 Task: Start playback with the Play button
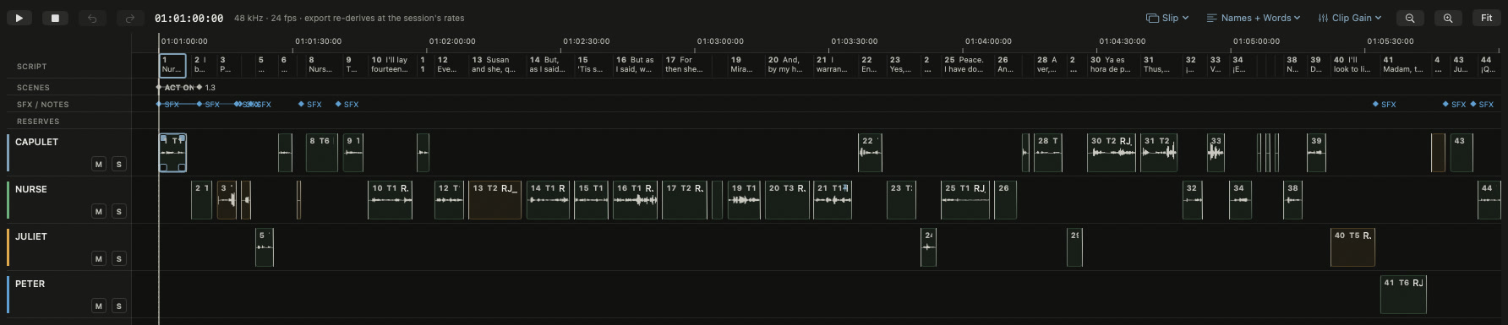point(19,18)
